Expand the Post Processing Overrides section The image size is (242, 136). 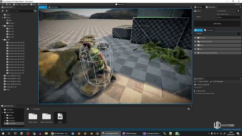[x=217, y=53]
